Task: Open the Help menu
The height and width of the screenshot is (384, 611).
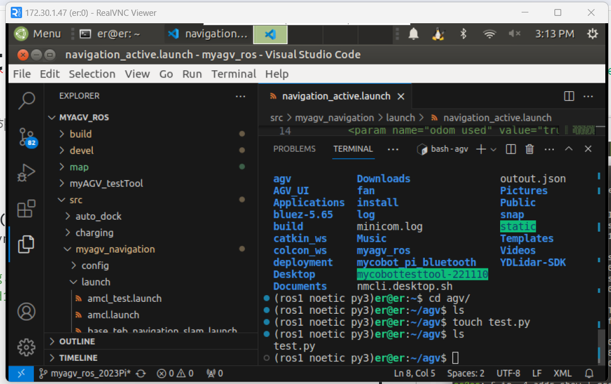Action: click(x=277, y=74)
